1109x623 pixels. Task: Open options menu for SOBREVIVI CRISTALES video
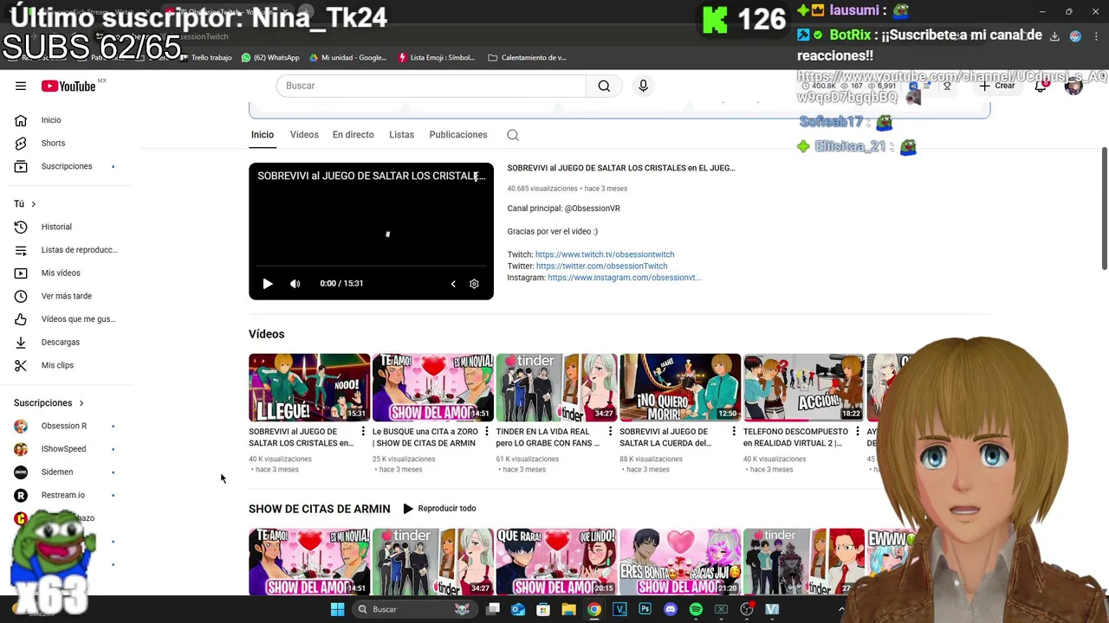(x=363, y=432)
